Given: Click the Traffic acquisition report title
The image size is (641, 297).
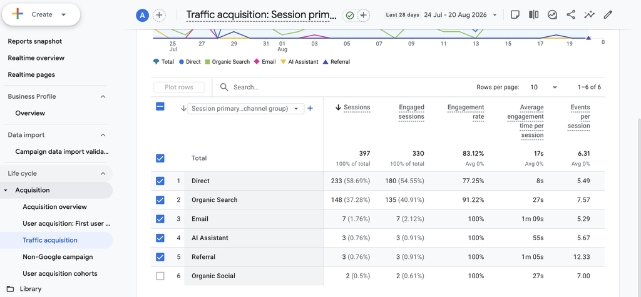Looking at the screenshot, I should [262, 15].
